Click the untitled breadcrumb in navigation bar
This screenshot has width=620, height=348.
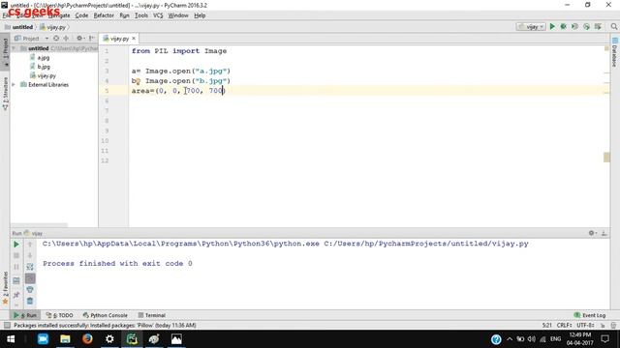19,27
